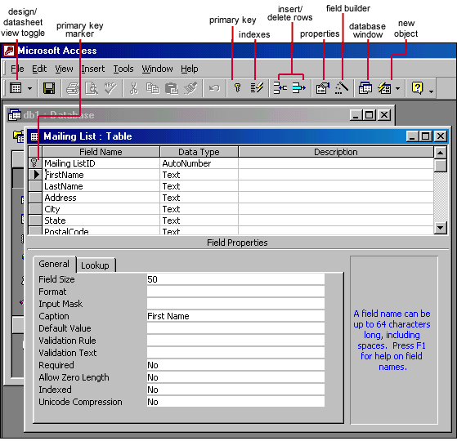Image resolution: width=457 pixels, height=441 pixels.
Task: Expand the Help toolbar options arrow
Action: coord(432,91)
